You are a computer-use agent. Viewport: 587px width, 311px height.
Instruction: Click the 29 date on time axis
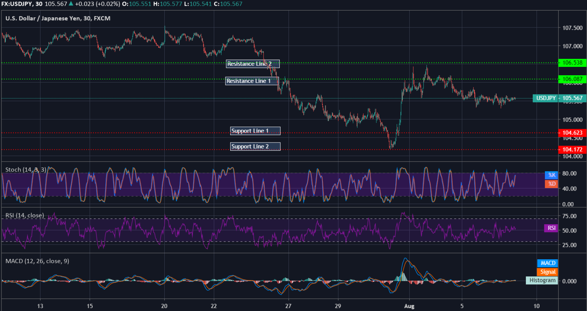[x=338, y=306]
